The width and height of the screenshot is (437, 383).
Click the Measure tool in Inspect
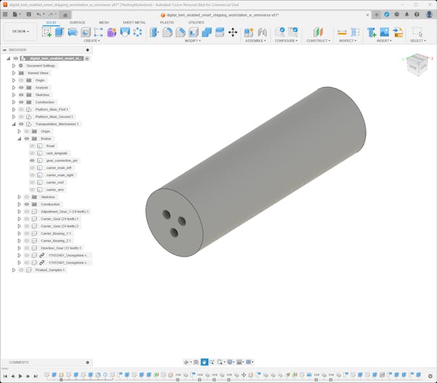pos(342,32)
